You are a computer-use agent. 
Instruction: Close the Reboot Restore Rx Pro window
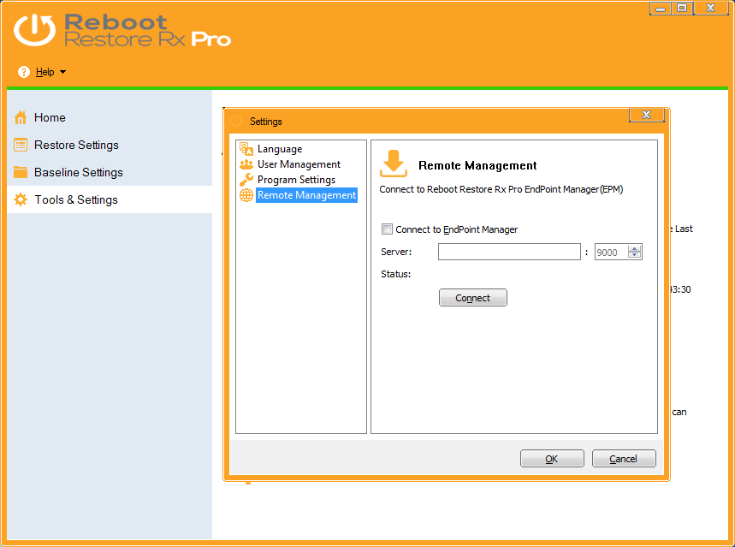[711, 8]
